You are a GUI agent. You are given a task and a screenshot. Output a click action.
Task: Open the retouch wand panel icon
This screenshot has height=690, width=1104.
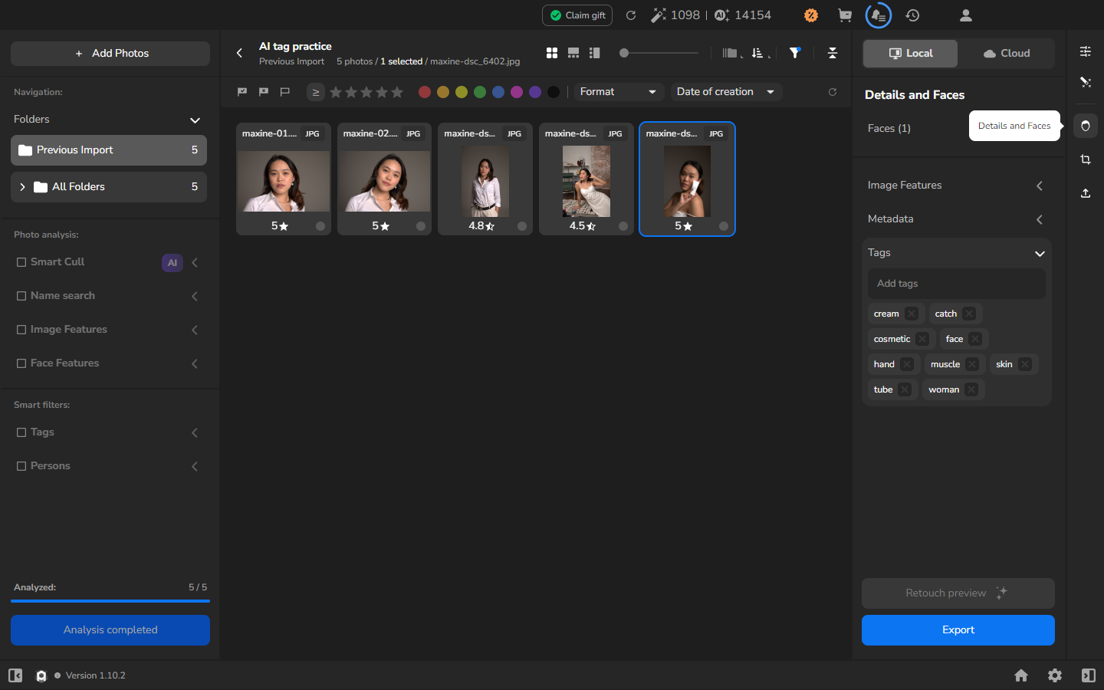pyautogui.click(x=1086, y=82)
